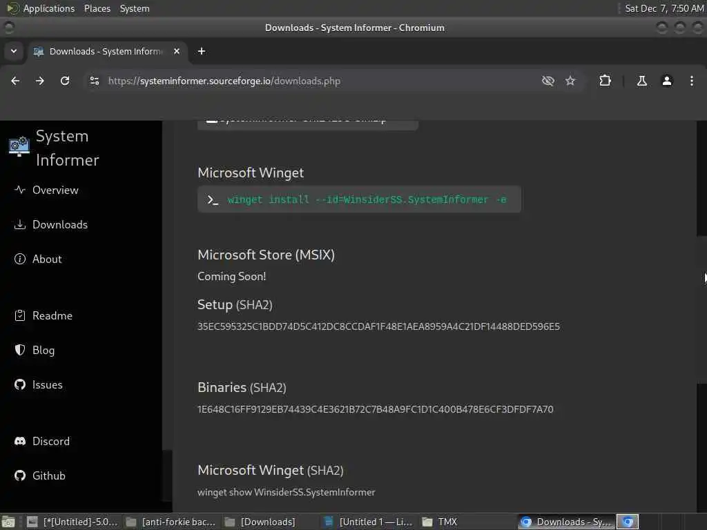Click the Discord logo icon

pyautogui.click(x=20, y=441)
